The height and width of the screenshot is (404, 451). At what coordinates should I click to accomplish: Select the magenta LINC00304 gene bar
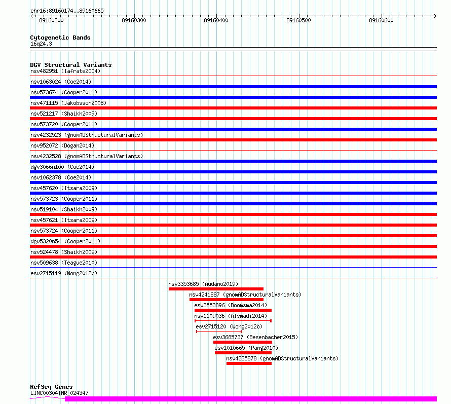[x=251, y=399]
